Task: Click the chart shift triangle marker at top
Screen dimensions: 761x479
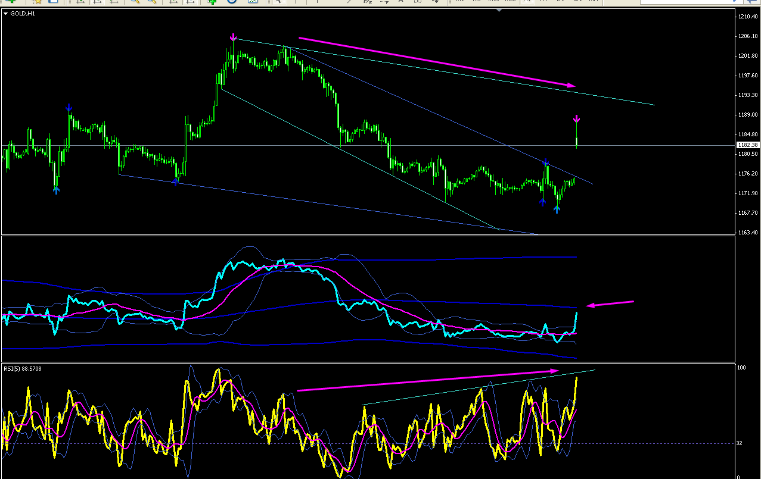Action: (x=498, y=11)
